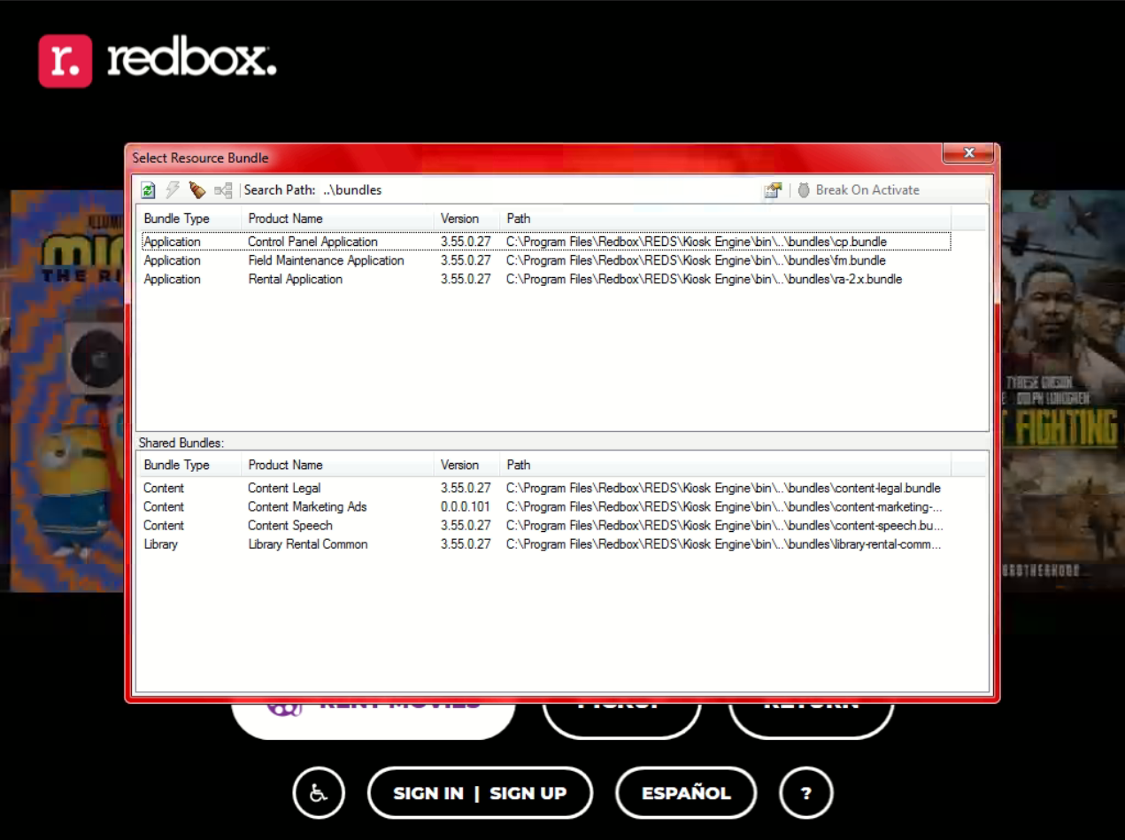Click version 0.0.0.101 in Shared Bundles
This screenshot has width=1125, height=840.
(x=466, y=506)
